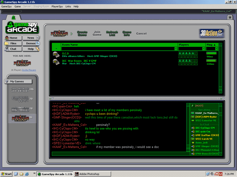
Task: Open the Links menu
Action: 68,6
